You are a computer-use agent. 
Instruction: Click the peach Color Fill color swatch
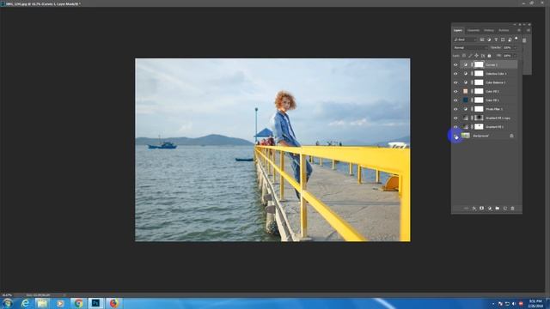coord(466,92)
